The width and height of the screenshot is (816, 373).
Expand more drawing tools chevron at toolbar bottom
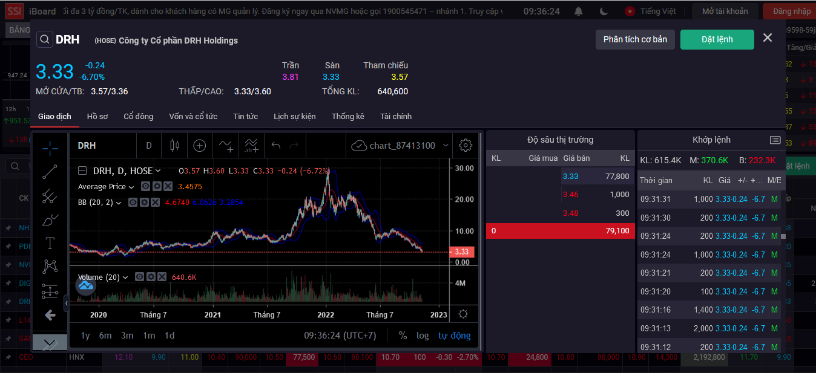(50, 343)
